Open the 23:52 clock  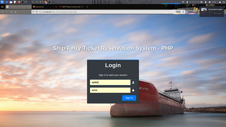(x=214, y=2)
